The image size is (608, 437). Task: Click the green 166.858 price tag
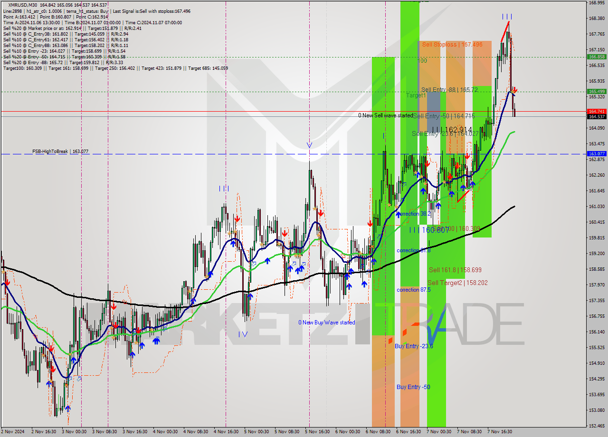pyautogui.click(x=597, y=57)
